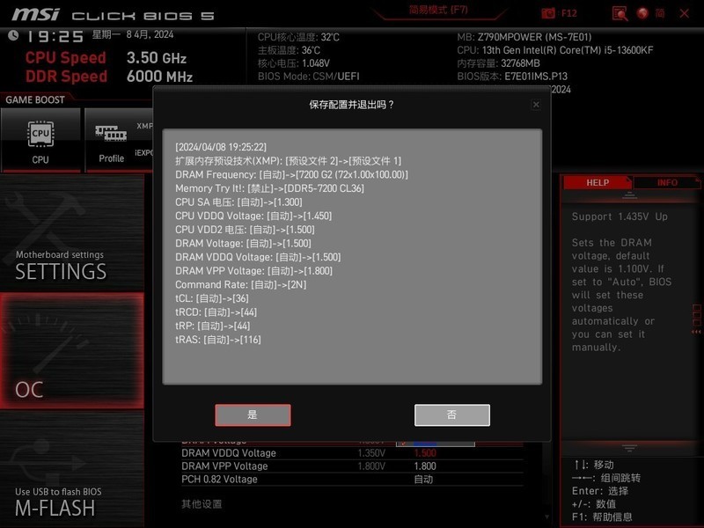Viewport: 704px width, 528px height.
Task: Cancel saving by clicking 否
Action: coord(451,414)
